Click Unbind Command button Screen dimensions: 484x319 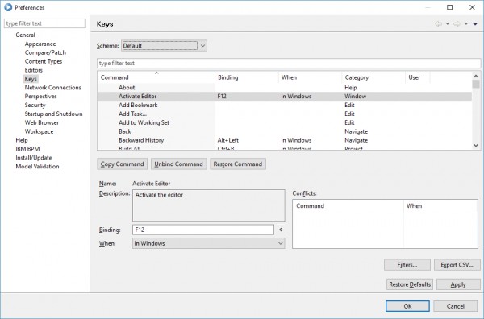(178, 164)
